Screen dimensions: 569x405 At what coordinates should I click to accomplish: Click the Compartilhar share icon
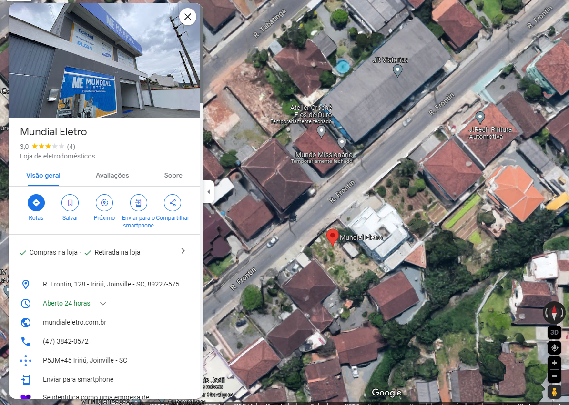click(x=173, y=203)
